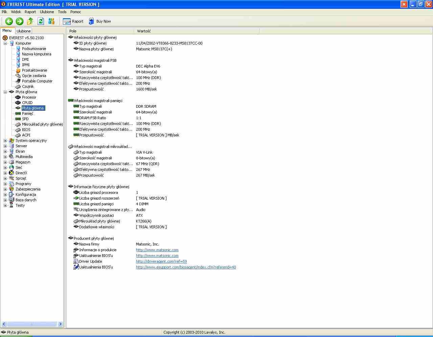
Task: Open the Raport menu in menu bar
Action: click(30, 12)
